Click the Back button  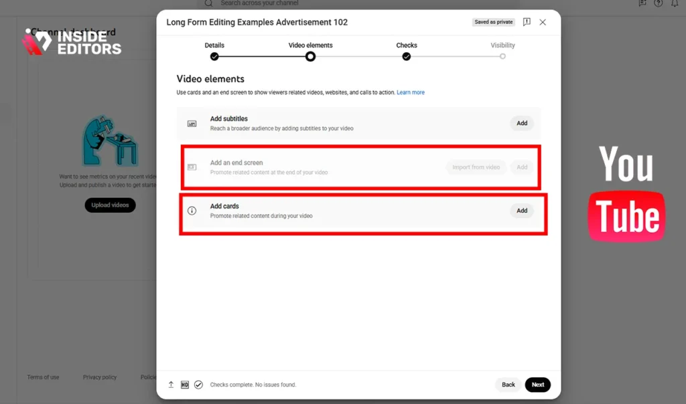point(508,385)
